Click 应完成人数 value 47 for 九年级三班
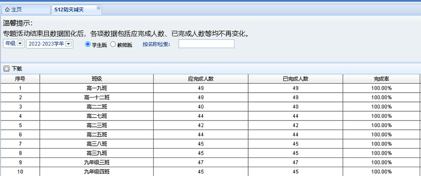This screenshot has width=421, height=176. 201,162
